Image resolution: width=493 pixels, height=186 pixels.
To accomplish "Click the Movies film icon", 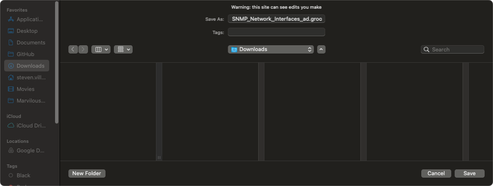I will pyautogui.click(x=11, y=89).
